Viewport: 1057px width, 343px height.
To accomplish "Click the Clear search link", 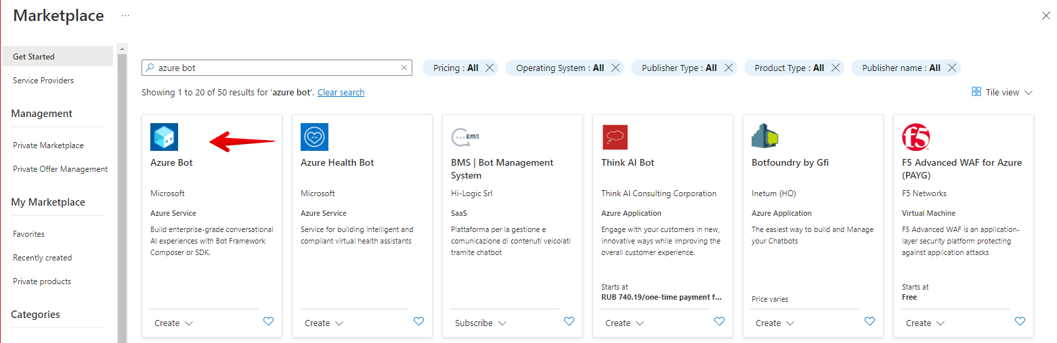I will 341,92.
